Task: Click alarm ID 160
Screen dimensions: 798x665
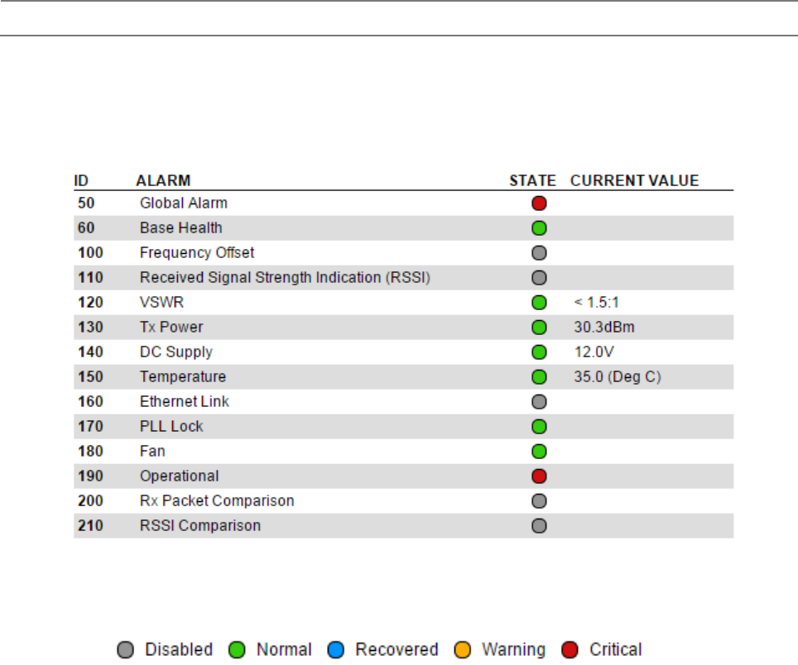Action: click(x=90, y=402)
